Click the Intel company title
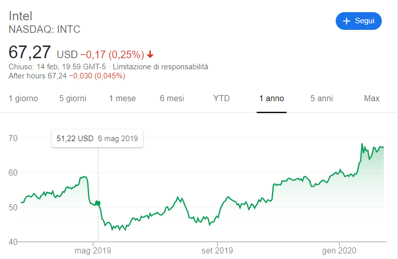Viewport: 398px width, 259px height. click(20, 16)
